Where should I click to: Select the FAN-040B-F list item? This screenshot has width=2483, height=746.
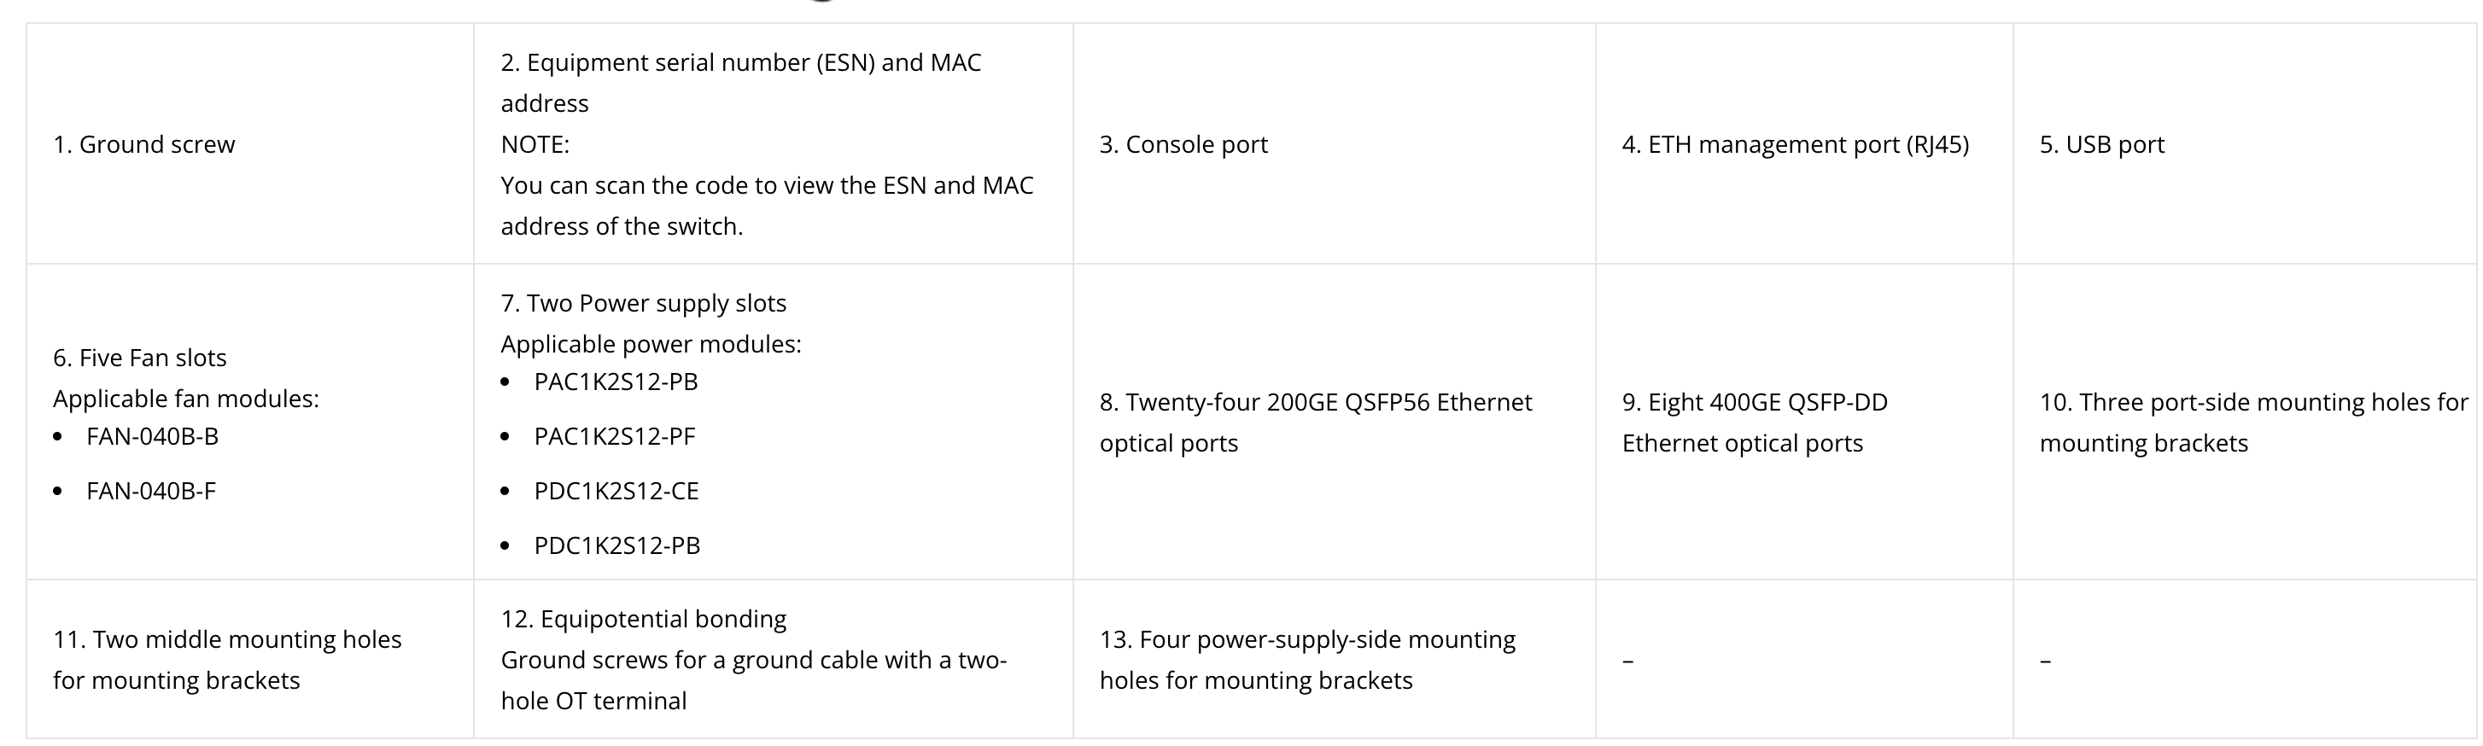pyautogui.click(x=151, y=492)
